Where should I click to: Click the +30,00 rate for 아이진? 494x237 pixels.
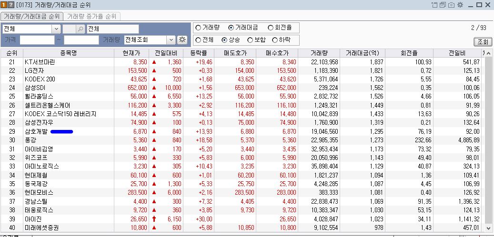coord(204,219)
